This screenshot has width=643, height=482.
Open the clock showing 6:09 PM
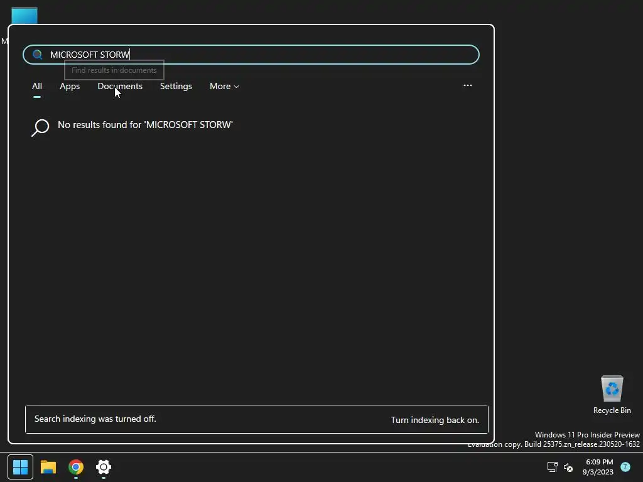point(598,467)
